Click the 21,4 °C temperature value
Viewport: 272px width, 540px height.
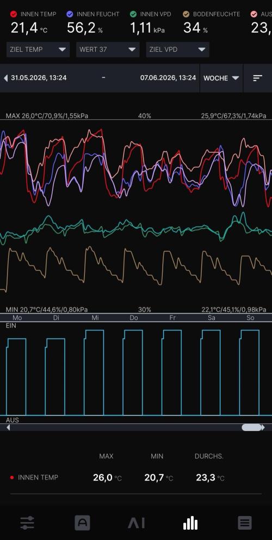click(x=29, y=28)
